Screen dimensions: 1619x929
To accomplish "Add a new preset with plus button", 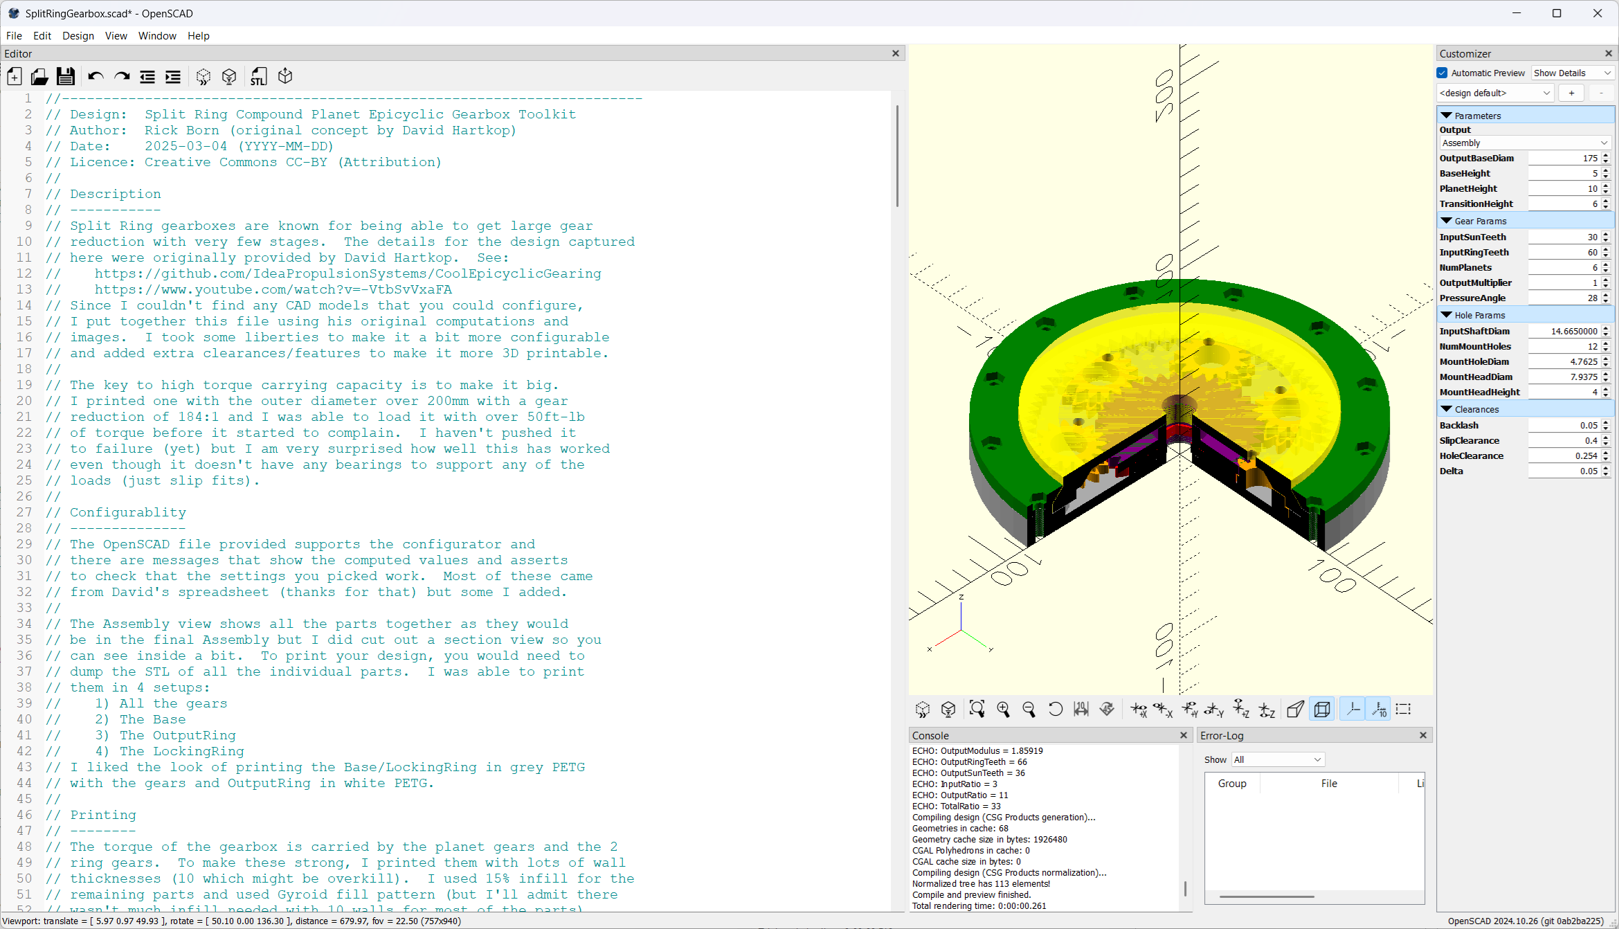I will pyautogui.click(x=1572, y=93).
